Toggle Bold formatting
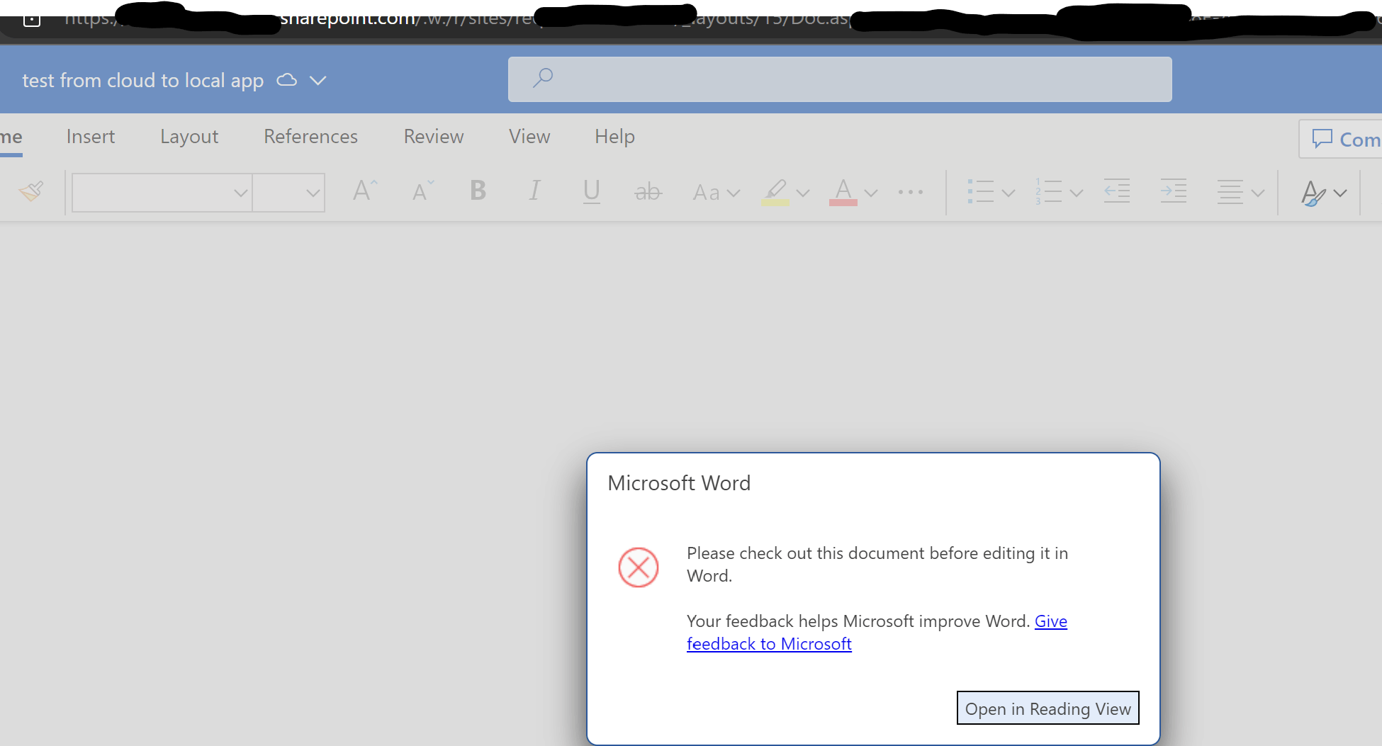 [x=478, y=191]
